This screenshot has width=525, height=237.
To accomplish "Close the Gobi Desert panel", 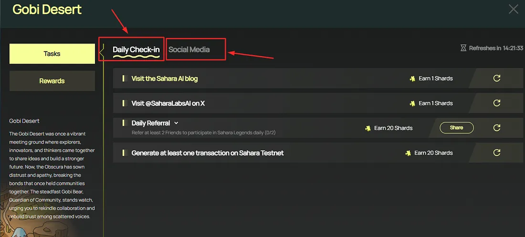I will tap(513, 9).
